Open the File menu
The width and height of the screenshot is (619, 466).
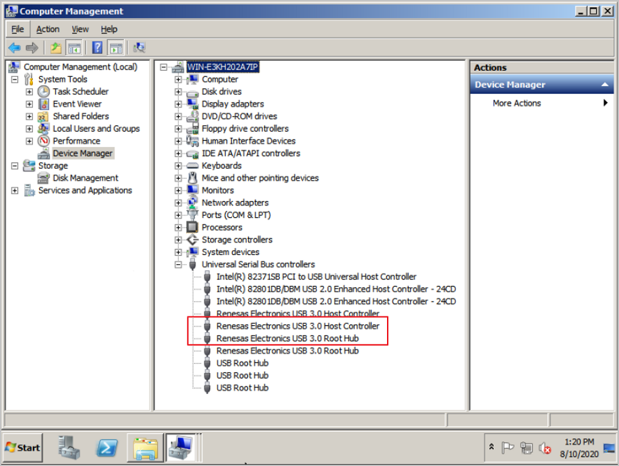coord(17,29)
